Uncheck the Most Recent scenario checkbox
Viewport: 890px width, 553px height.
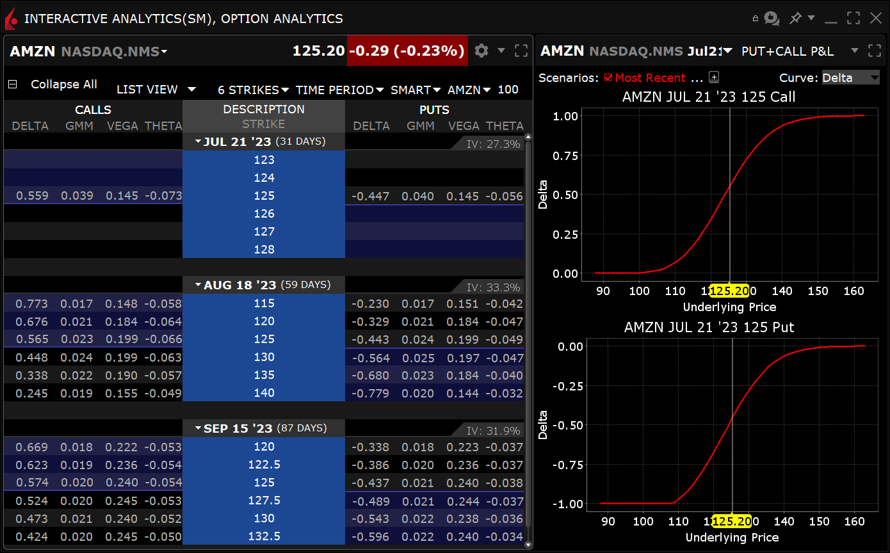(608, 77)
